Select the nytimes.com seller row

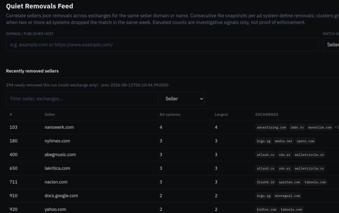point(172,141)
